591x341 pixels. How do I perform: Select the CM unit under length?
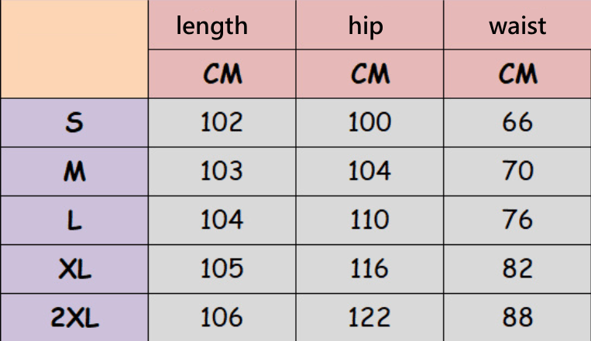tap(222, 74)
